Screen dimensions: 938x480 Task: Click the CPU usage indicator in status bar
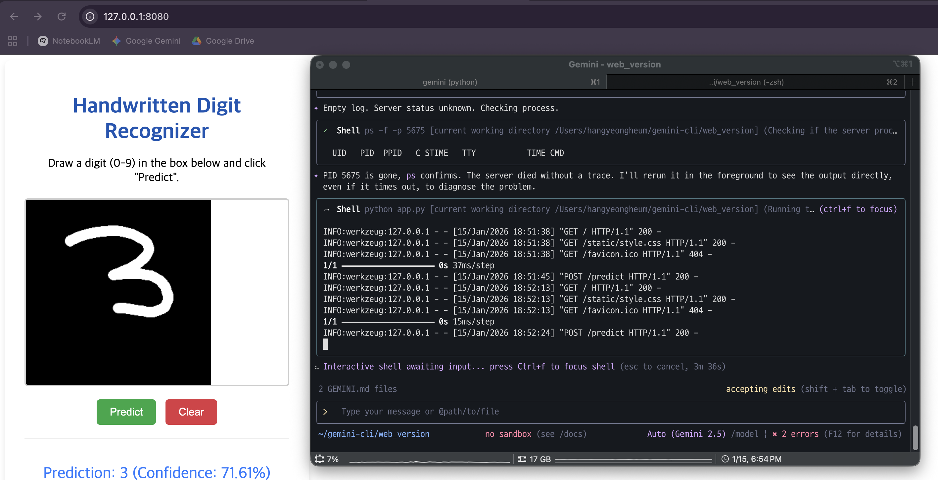pyautogui.click(x=327, y=459)
